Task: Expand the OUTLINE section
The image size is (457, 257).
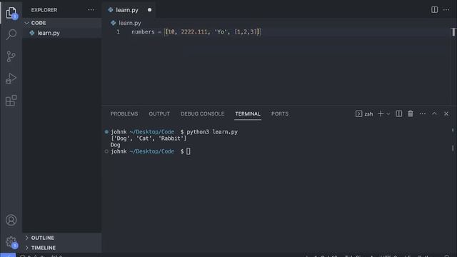Action: pyautogui.click(x=62, y=238)
